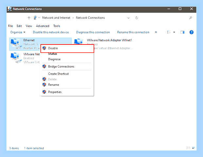
Task: Toggle the preview pane icon
Action: [x=182, y=32]
